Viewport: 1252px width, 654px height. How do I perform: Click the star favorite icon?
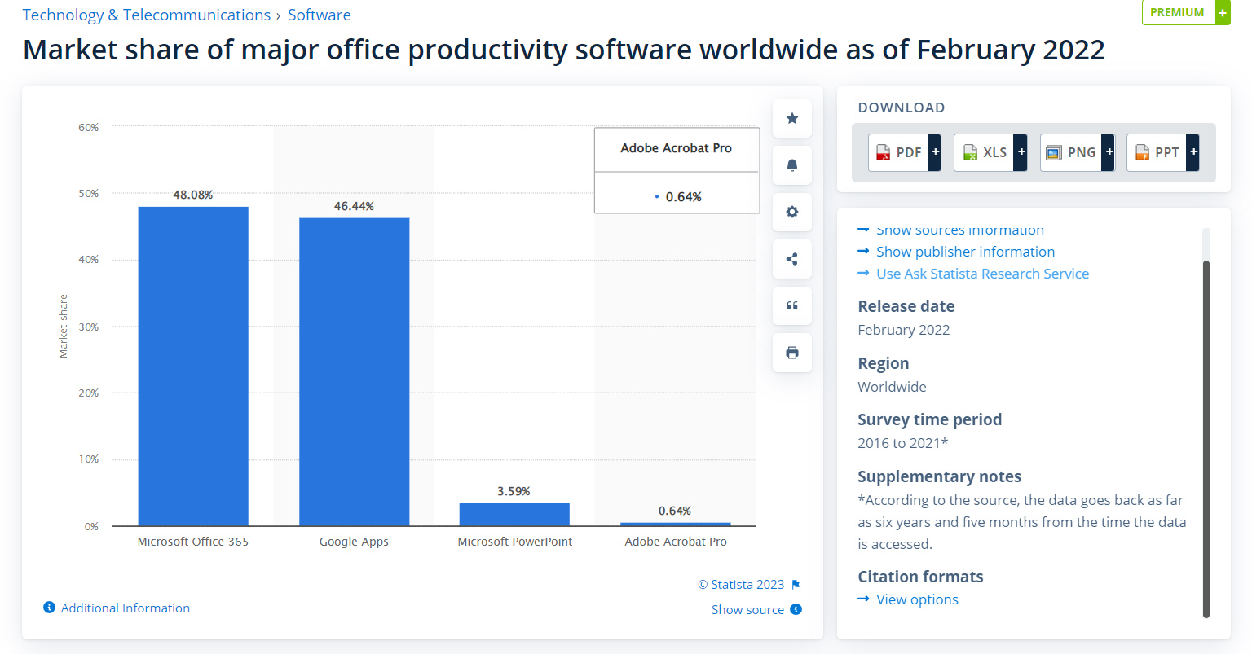coord(791,119)
